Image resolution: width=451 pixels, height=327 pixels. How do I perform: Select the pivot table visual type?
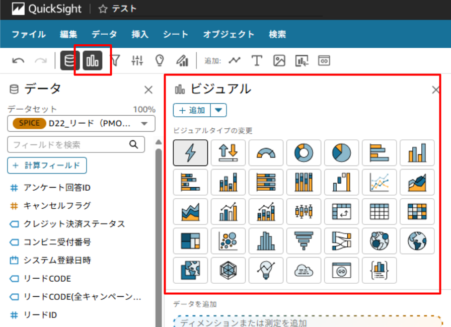(341, 211)
